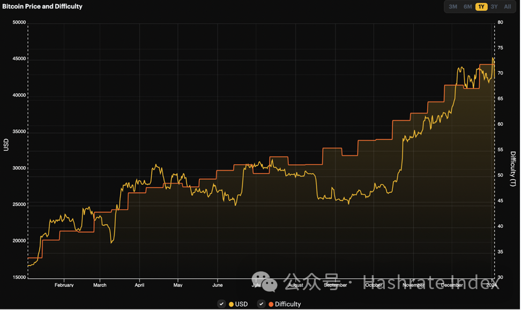521x310 pixels.
Task: Toggle the Difficulty series checkbox
Action: (261, 304)
